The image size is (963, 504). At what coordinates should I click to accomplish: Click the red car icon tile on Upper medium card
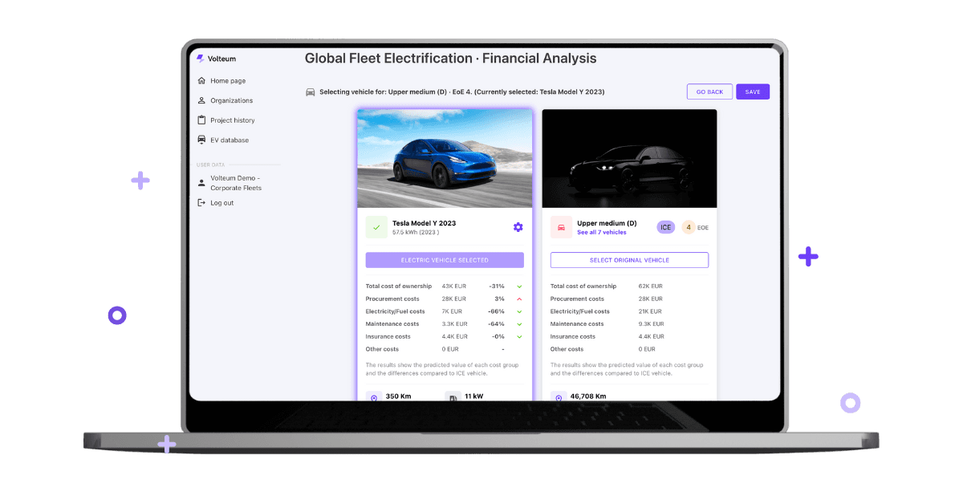561,227
